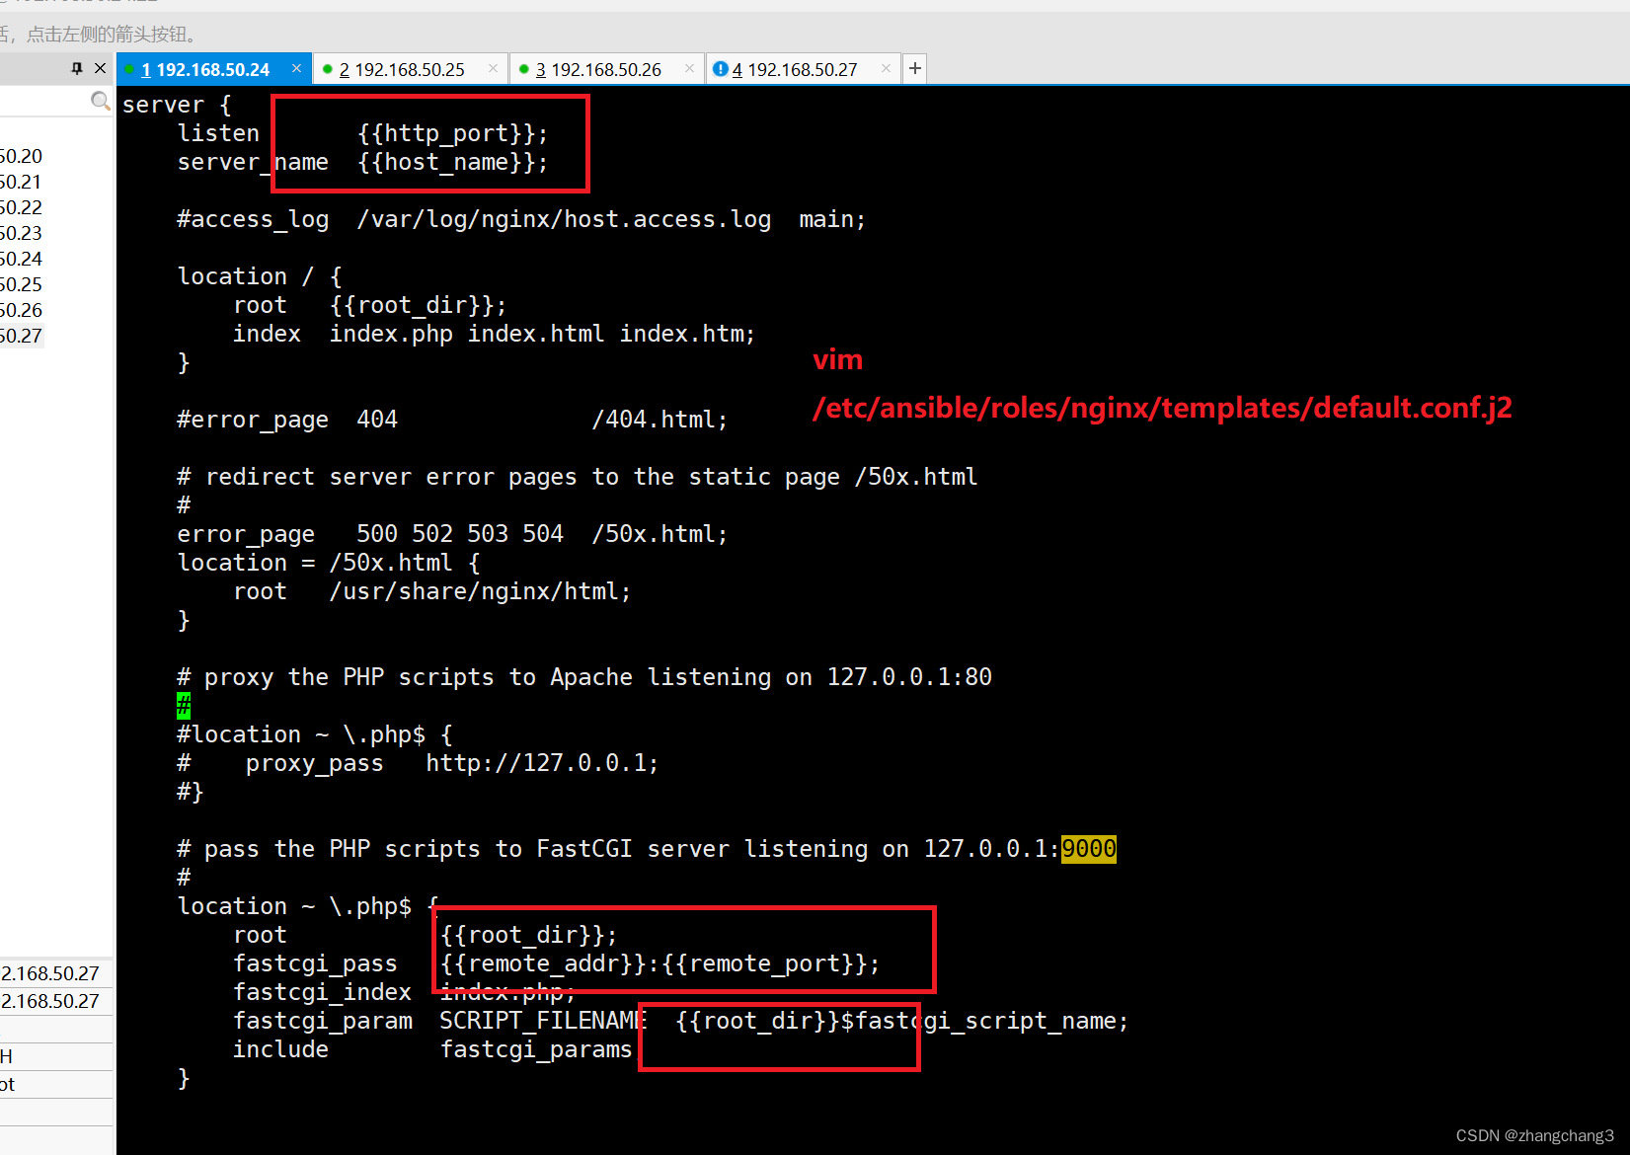Click 'SCRIPT_FILENAME' parameter text
1630x1155 pixels.
point(543,1021)
